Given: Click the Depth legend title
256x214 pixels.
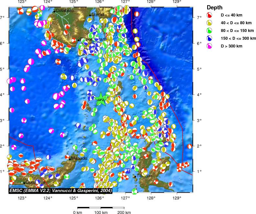Looking at the screenshot, I should 215,7.
